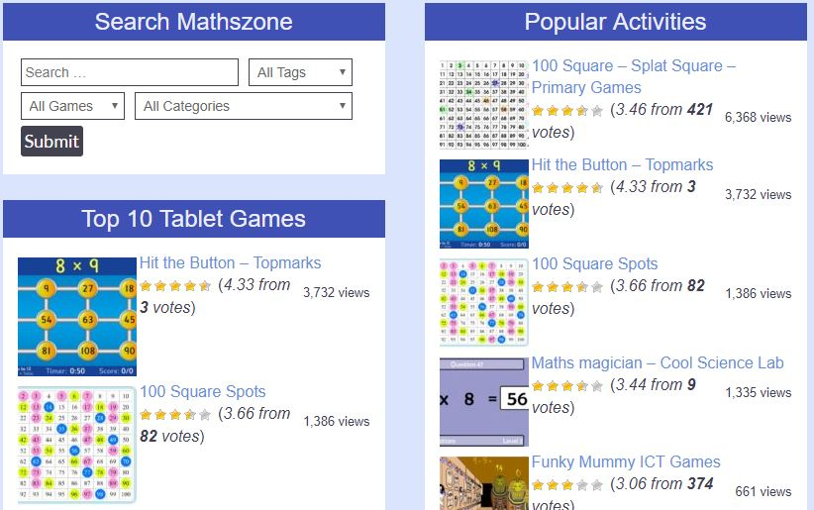Viewport: 814px width, 510px height.
Task: Open the All Categories dropdown
Action: 243,106
